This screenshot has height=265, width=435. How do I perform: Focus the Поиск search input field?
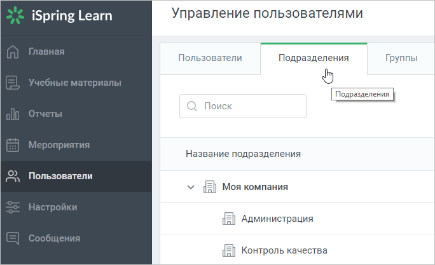click(x=243, y=106)
